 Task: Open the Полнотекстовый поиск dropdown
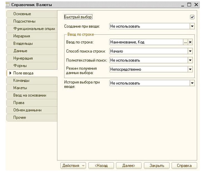(190, 60)
